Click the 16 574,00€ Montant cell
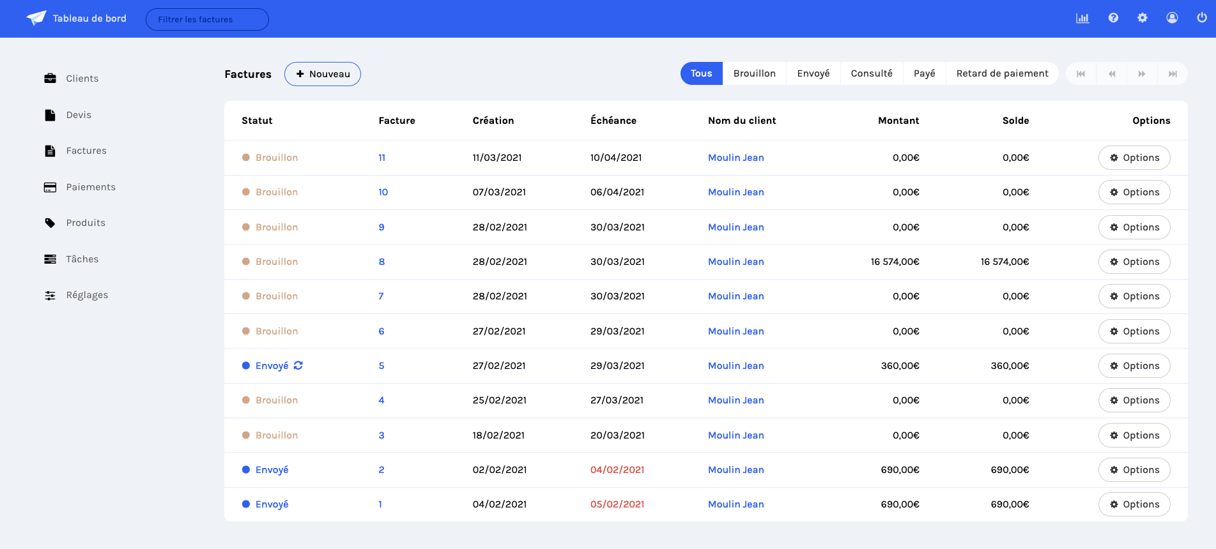This screenshot has width=1216, height=549. tap(895, 262)
